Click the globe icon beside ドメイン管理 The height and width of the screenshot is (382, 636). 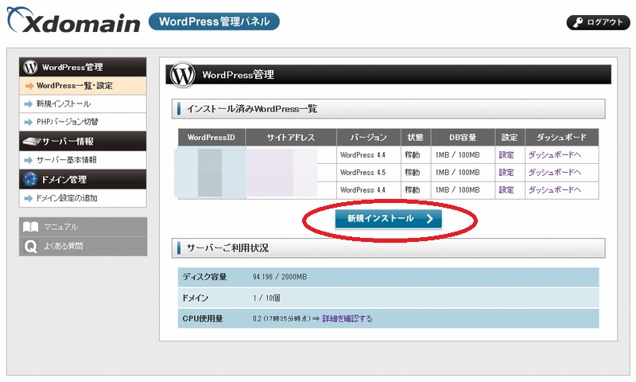(x=30, y=179)
